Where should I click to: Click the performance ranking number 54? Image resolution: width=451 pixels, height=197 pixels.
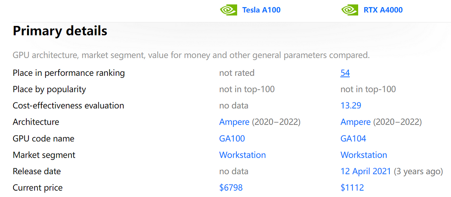(x=345, y=73)
